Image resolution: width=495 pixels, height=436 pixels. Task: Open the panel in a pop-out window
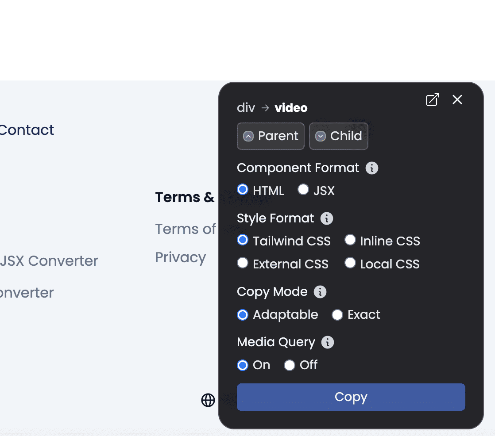click(x=432, y=100)
